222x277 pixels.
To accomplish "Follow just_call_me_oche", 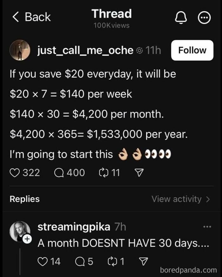I will click(192, 50).
